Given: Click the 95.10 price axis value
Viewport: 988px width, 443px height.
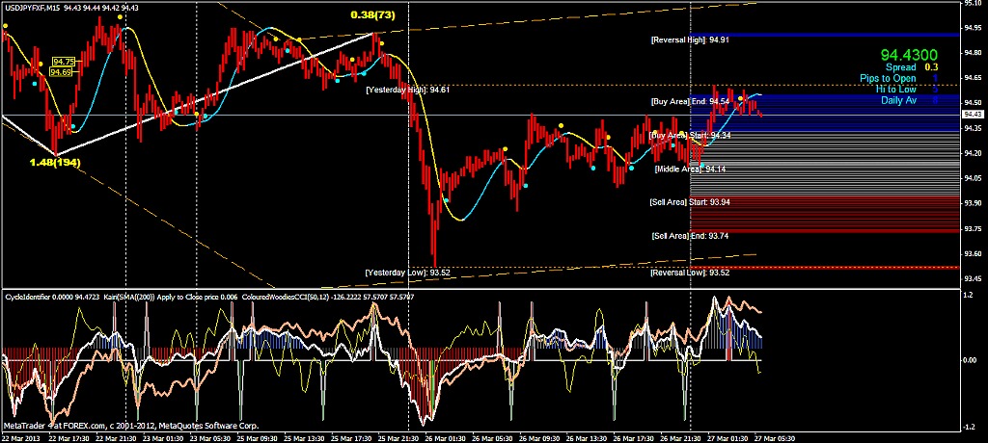Looking at the screenshot, I should [972, 3].
